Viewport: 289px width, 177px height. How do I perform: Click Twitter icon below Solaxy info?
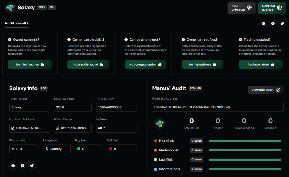click(32, 166)
